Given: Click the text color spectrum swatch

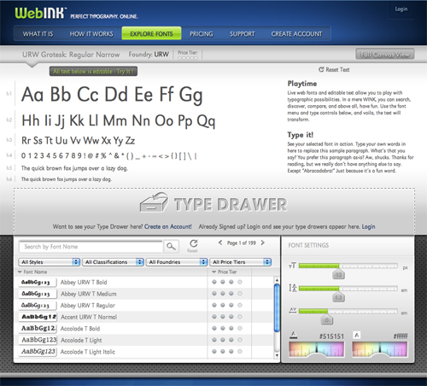Looking at the screenshot, I should pos(317,349).
